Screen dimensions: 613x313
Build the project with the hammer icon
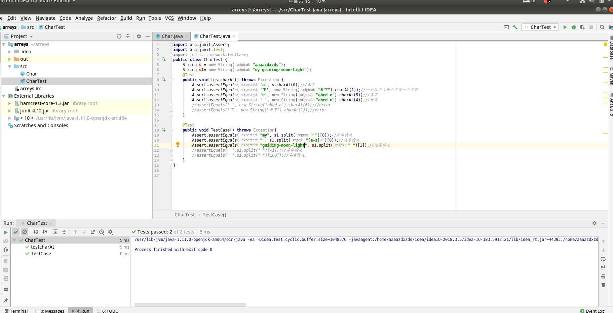click(515, 27)
